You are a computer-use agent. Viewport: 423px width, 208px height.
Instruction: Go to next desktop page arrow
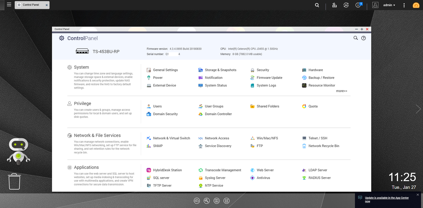click(x=418, y=109)
